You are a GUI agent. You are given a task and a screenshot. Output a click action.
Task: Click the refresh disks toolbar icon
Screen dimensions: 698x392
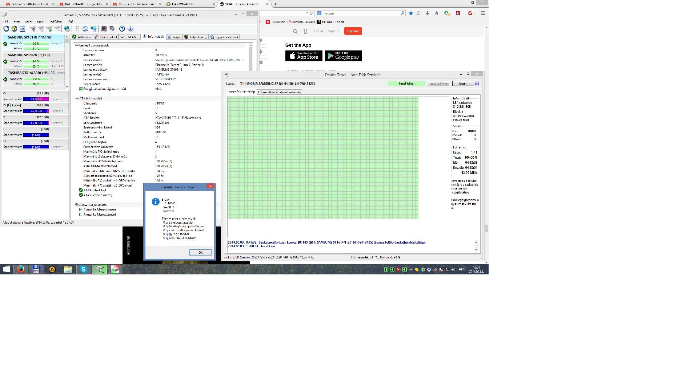tap(6, 29)
